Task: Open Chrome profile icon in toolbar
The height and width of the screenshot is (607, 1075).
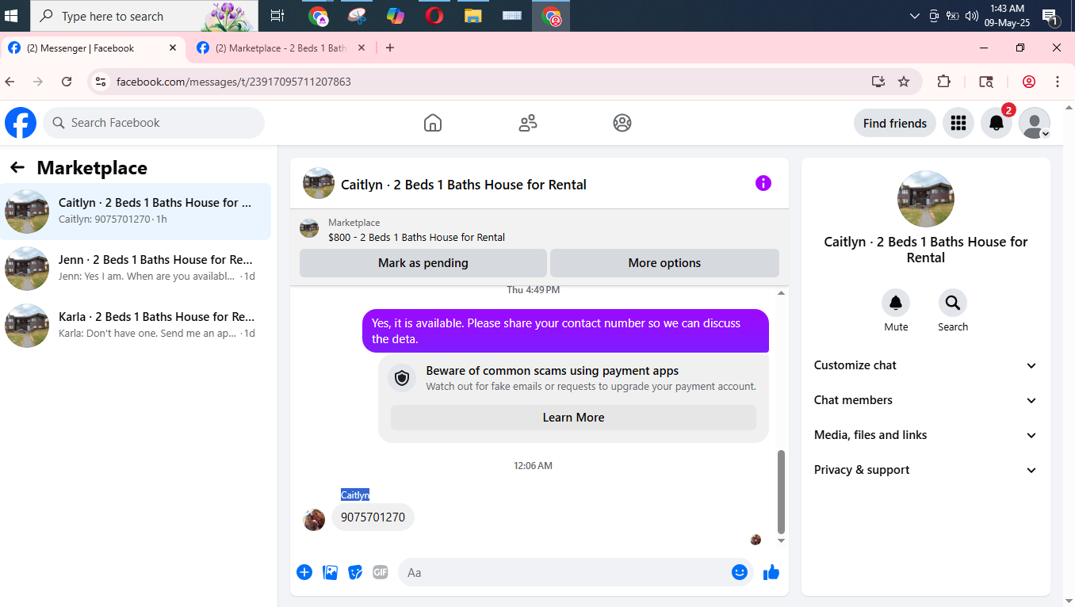Action: (x=1029, y=82)
